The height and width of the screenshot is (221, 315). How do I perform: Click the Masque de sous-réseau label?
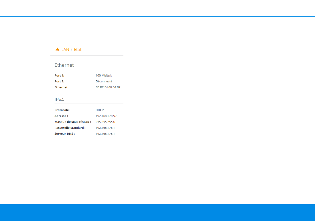coord(73,122)
